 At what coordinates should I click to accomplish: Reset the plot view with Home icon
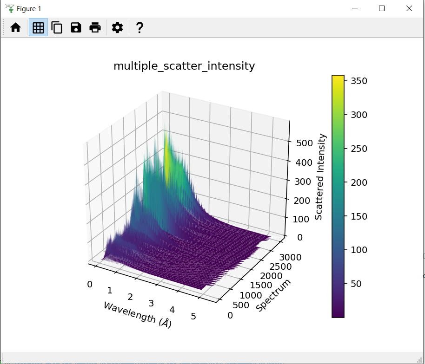coord(16,28)
